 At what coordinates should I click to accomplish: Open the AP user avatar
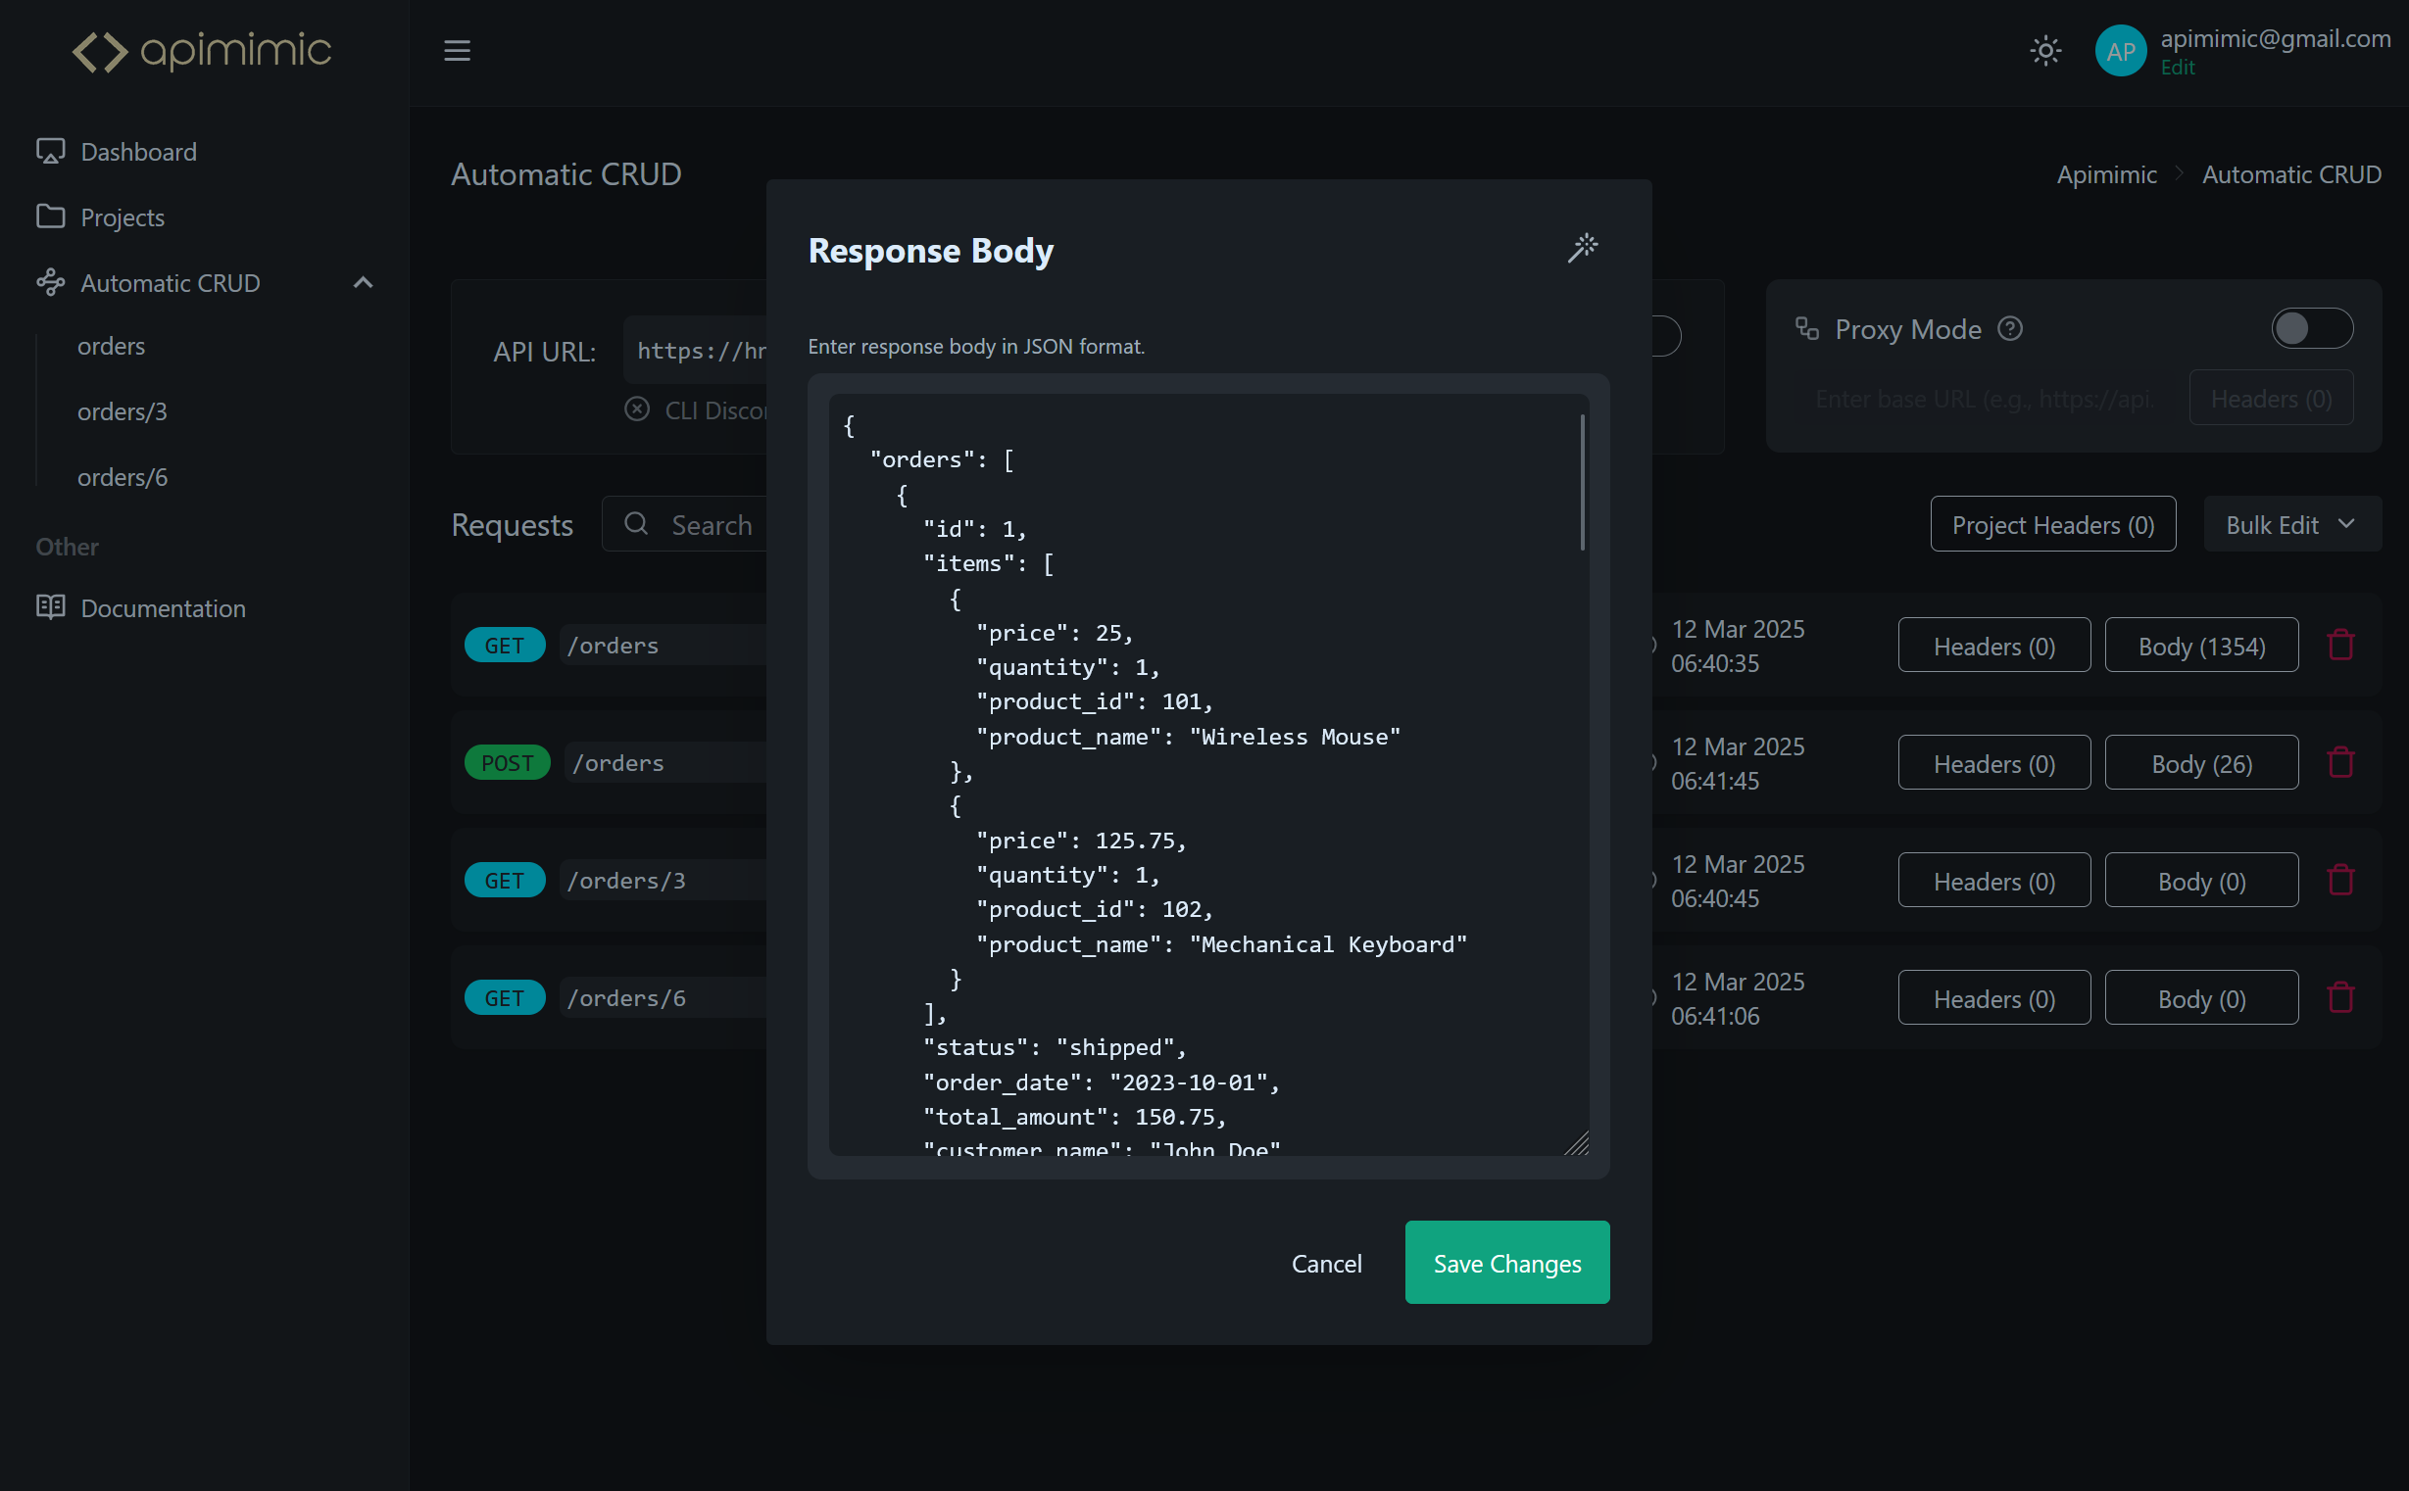pyautogui.click(x=2120, y=51)
